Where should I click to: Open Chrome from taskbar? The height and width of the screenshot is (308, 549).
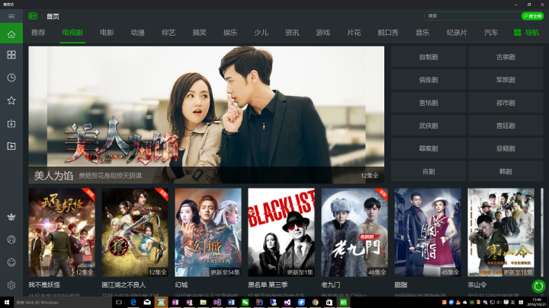tap(315, 303)
